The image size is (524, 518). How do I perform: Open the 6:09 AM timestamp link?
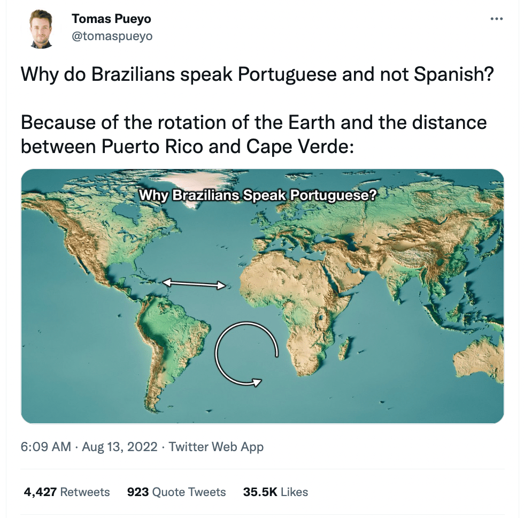pos(46,446)
